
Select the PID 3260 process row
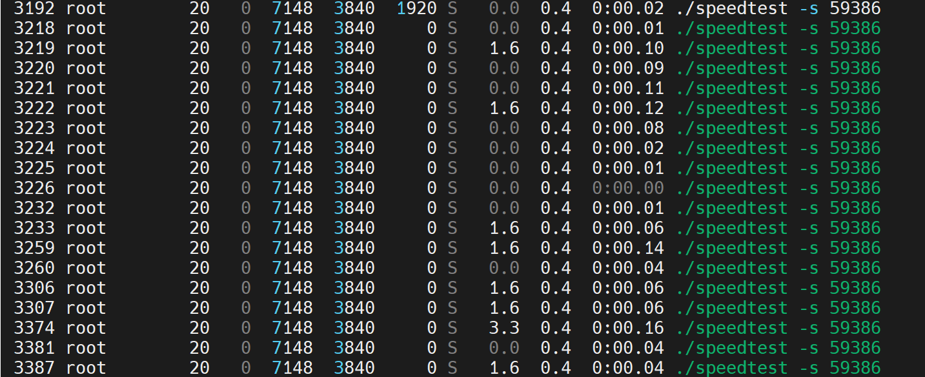pos(34,268)
